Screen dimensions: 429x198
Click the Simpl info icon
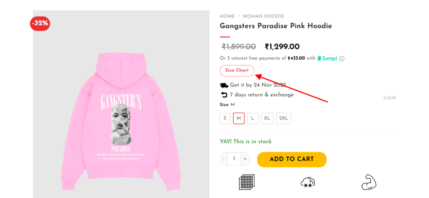coord(342,59)
